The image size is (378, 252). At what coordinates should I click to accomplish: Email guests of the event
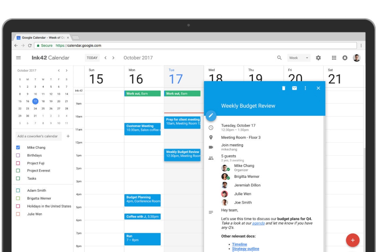pos(294,88)
